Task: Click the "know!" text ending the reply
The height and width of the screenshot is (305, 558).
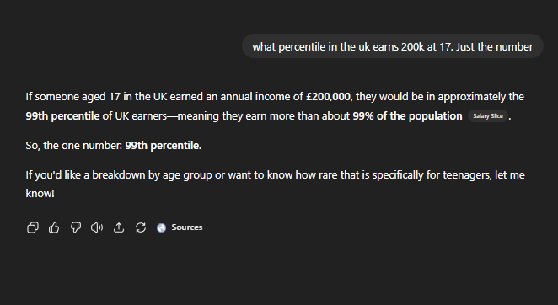Action: pos(40,194)
